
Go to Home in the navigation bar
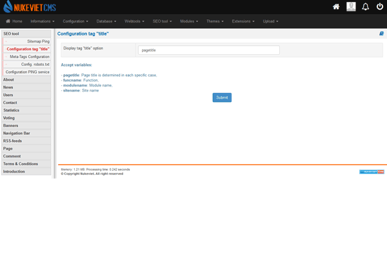(14, 21)
